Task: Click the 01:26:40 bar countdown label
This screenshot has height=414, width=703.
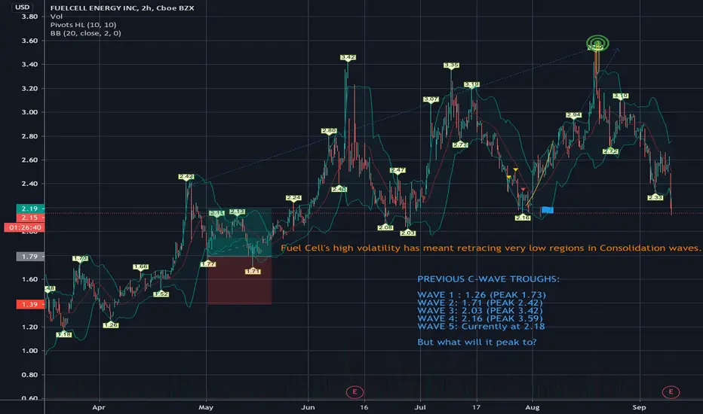Action: (25, 227)
